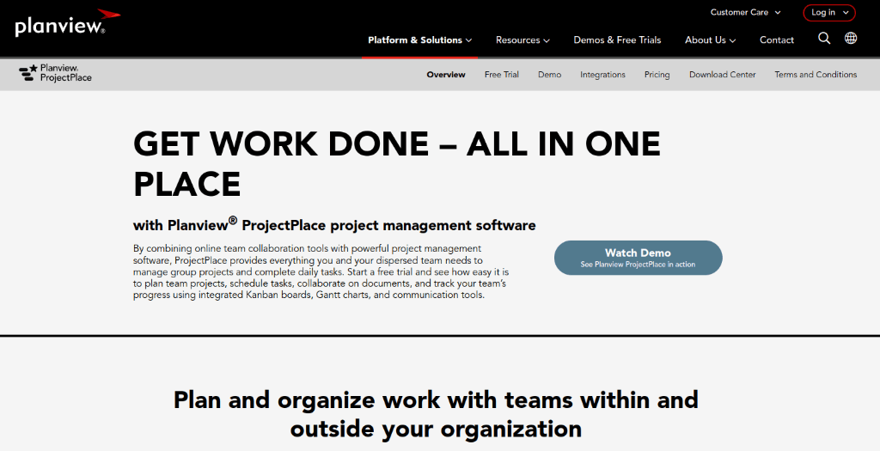Switch to the Demo tab

coord(549,75)
